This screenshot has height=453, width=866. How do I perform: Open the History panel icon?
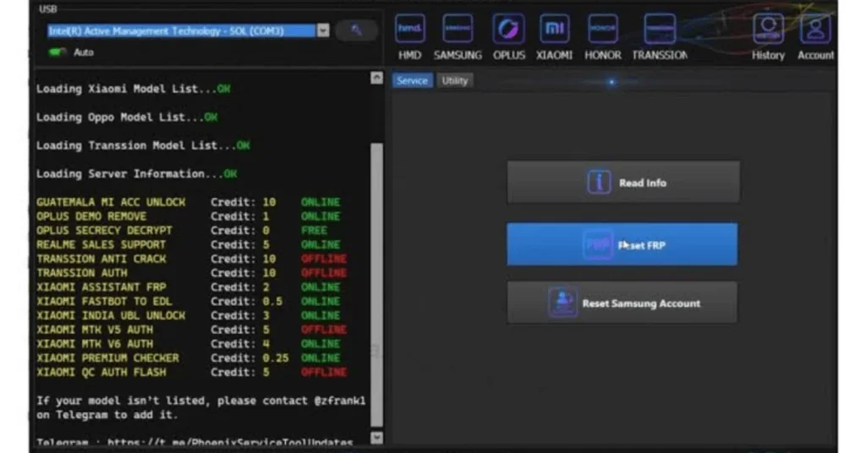tap(768, 29)
